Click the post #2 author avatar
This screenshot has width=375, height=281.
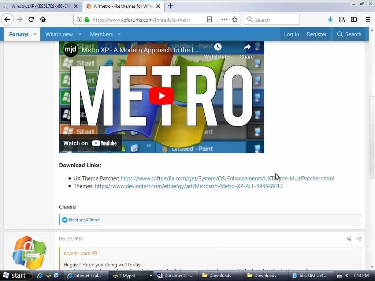(x=29, y=252)
